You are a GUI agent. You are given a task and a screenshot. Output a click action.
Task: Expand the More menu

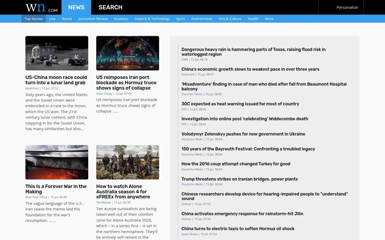[x=269, y=19]
